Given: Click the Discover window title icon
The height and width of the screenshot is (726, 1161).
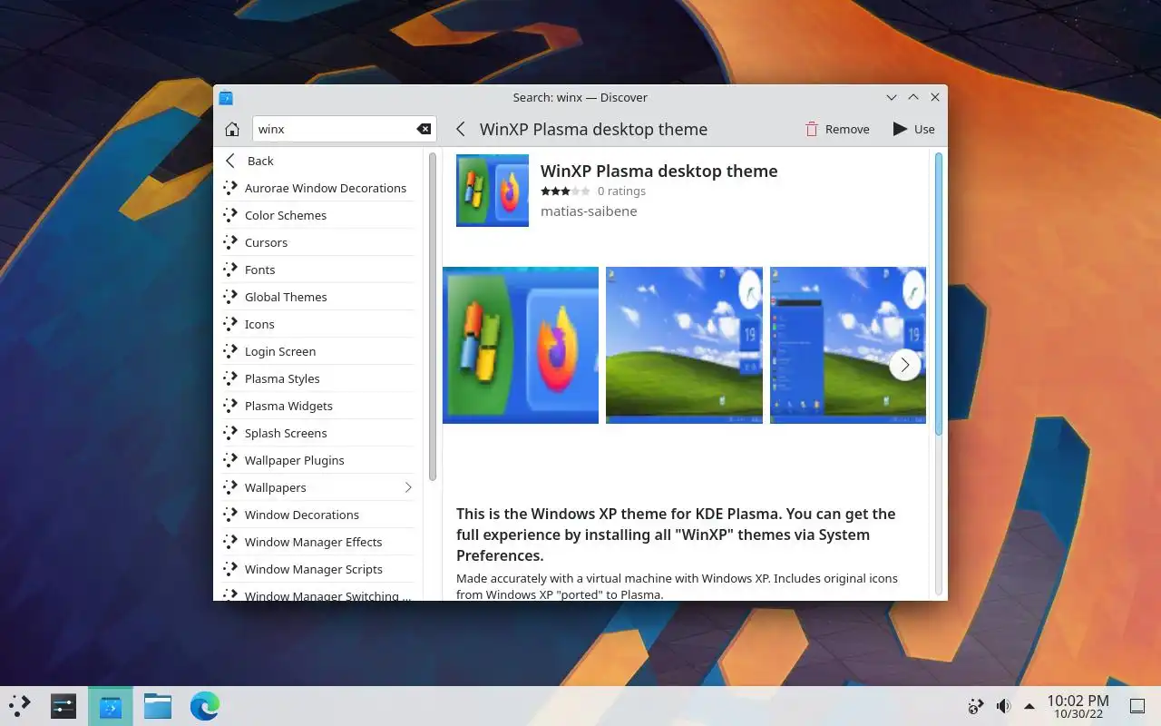Looking at the screenshot, I should click(x=227, y=97).
